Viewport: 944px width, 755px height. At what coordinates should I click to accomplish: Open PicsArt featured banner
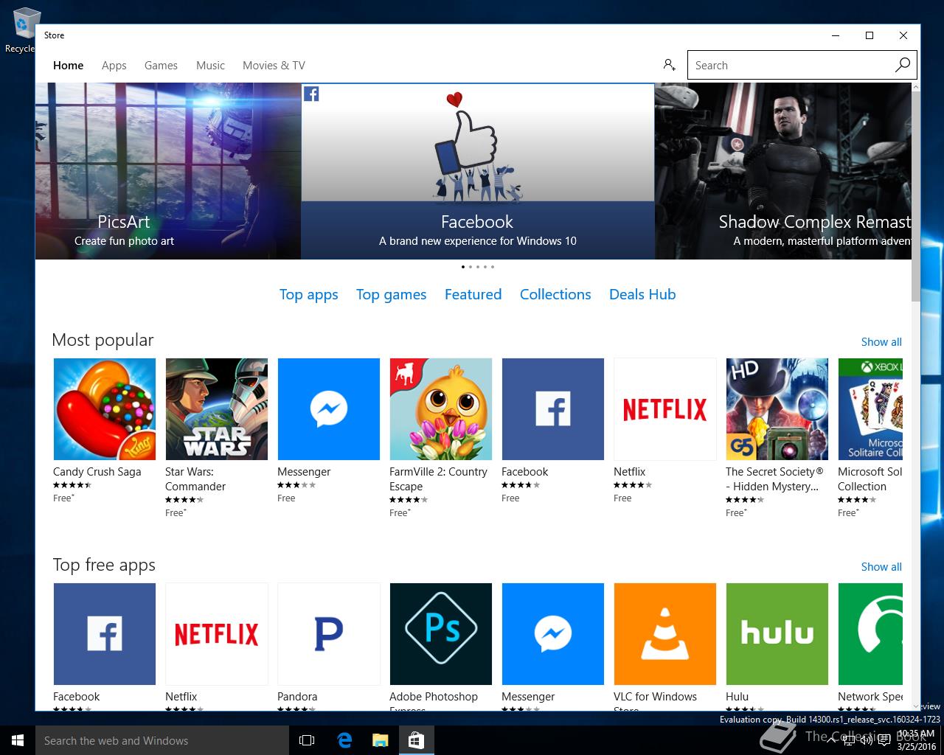(x=168, y=171)
